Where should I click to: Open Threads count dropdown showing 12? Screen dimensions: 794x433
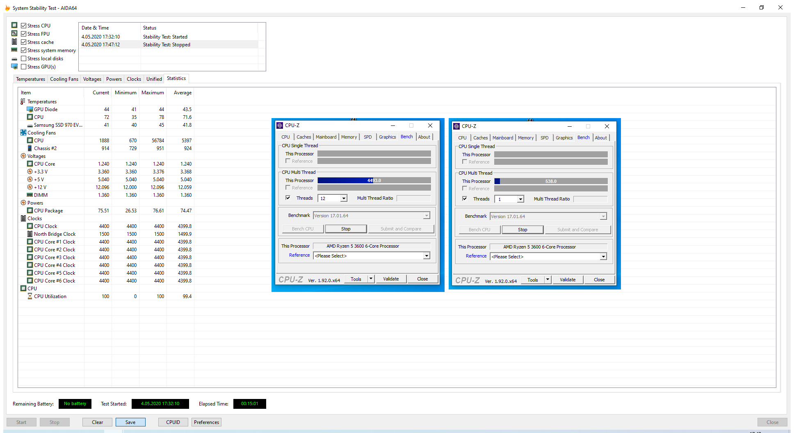tap(344, 198)
